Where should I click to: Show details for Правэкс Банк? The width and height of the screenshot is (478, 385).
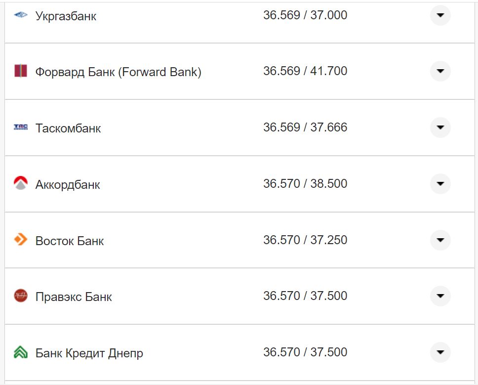[x=440, y=296]
